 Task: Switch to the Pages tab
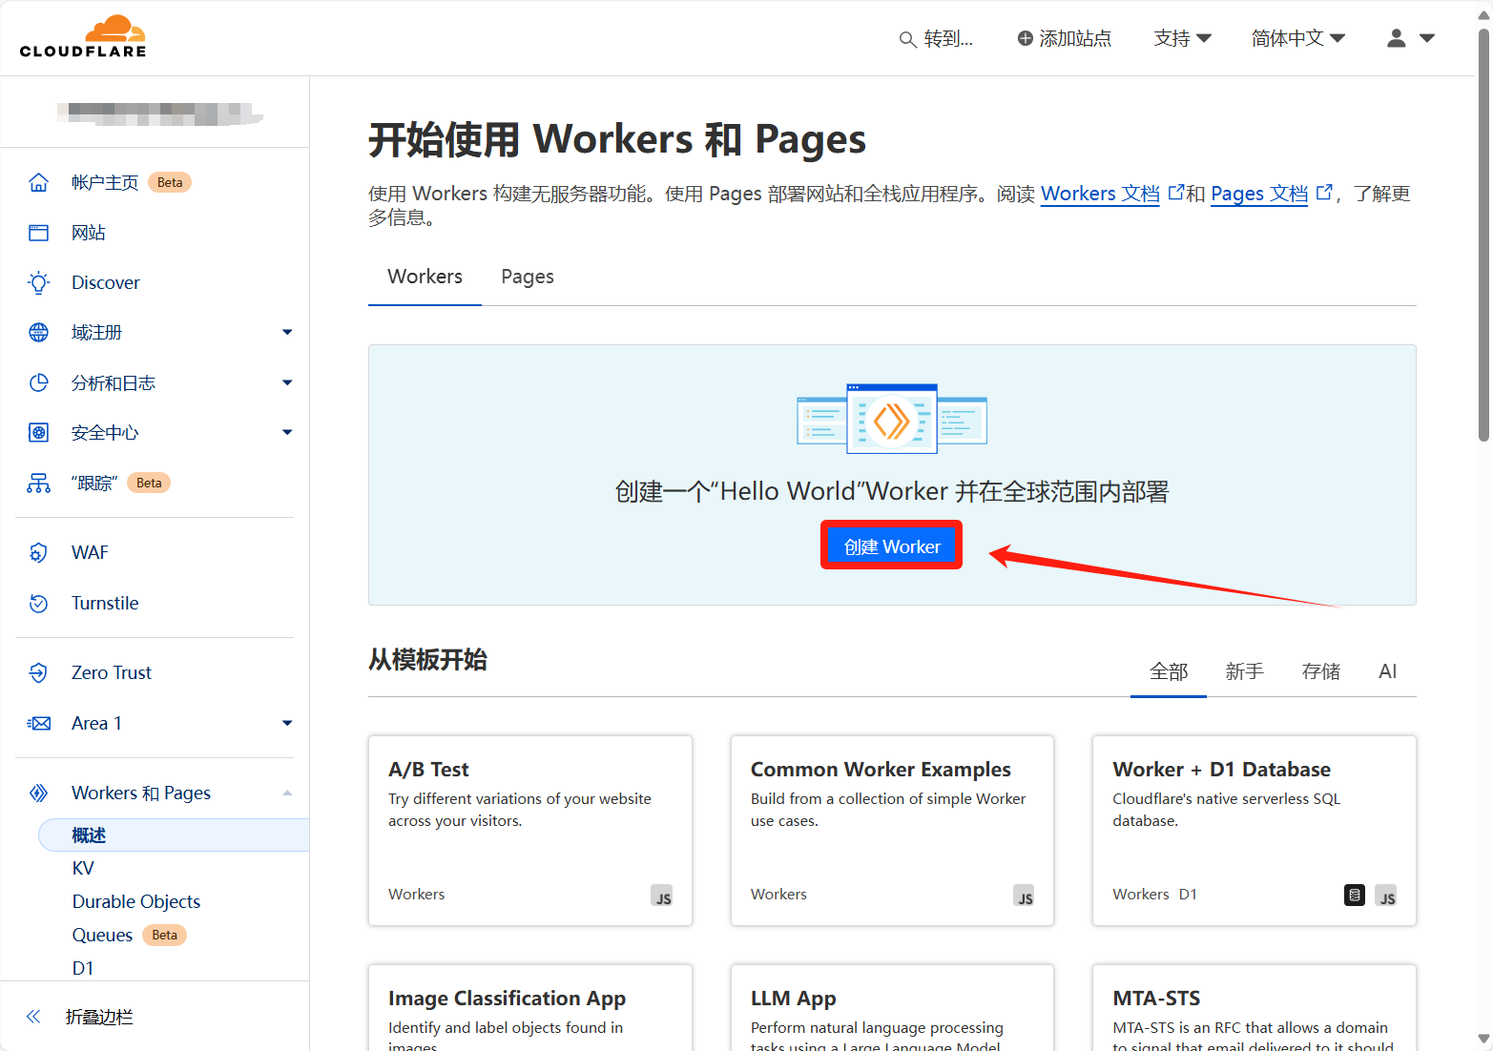coord(528,277)
